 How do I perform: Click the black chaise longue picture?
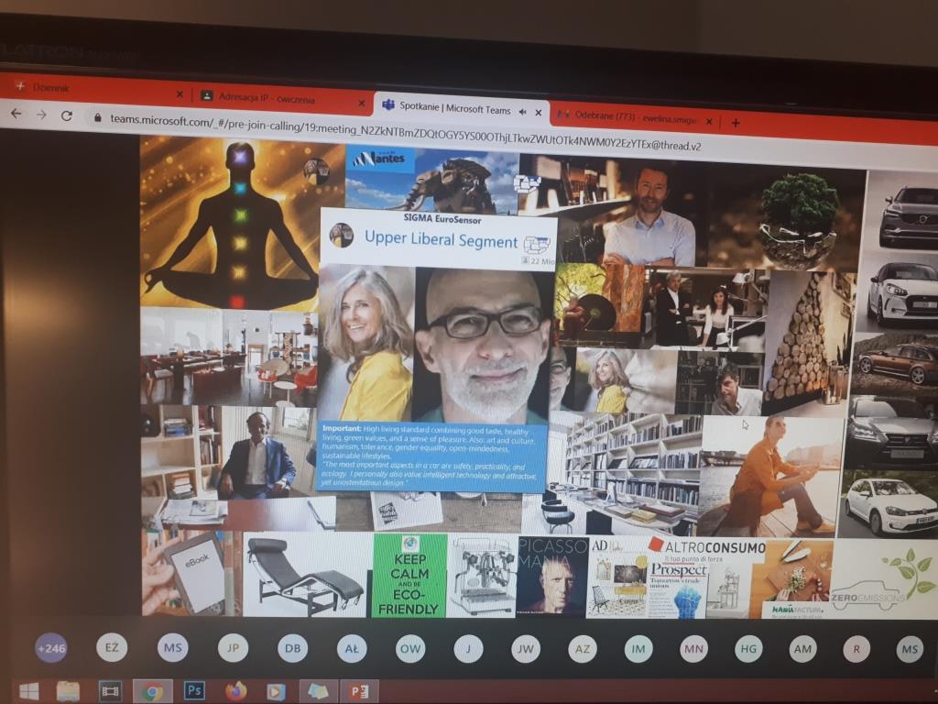[x=307, y=575]
